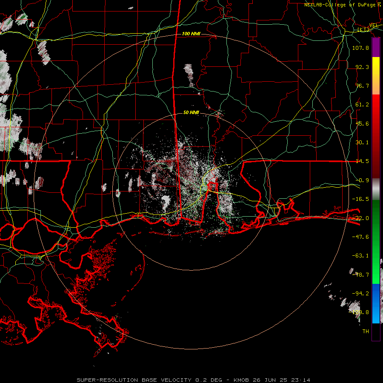Pick the gray near-zero band on the velocity scale
The image size is (383, 383).
[x=376, y=189]
